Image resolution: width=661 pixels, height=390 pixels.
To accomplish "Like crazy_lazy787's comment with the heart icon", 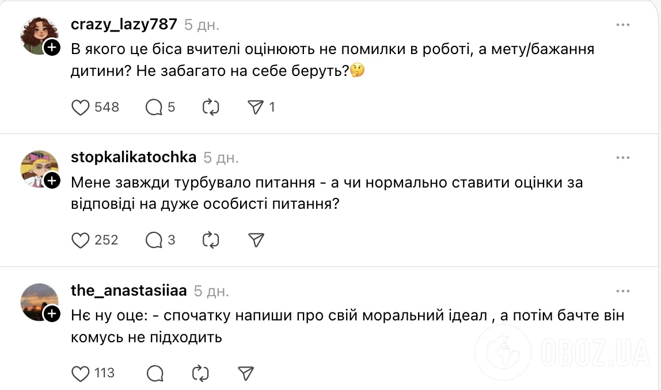I will coord(79,107).
